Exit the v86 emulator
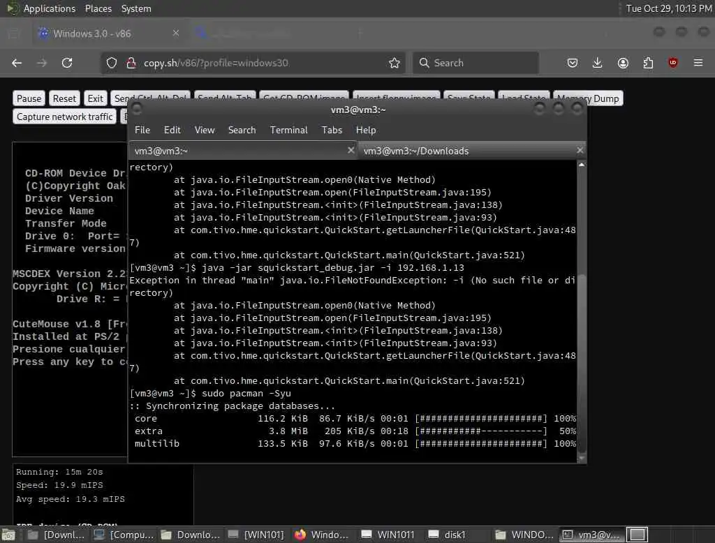 click(x=95, y=98)
